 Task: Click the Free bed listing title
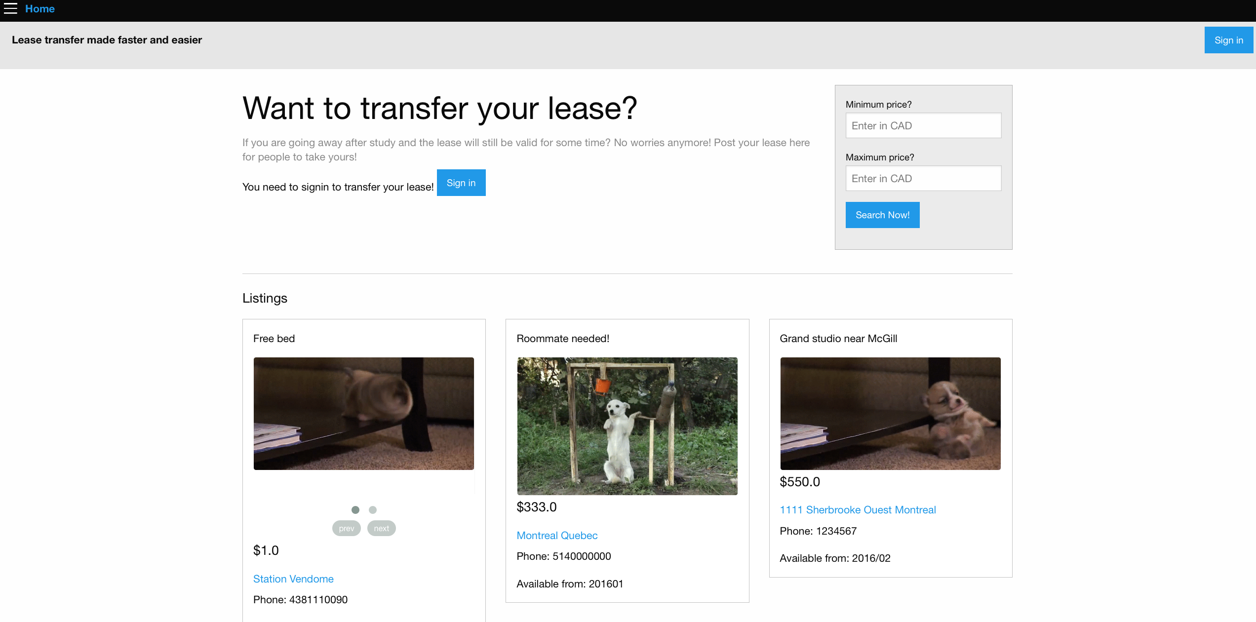[x=274, y=338]
